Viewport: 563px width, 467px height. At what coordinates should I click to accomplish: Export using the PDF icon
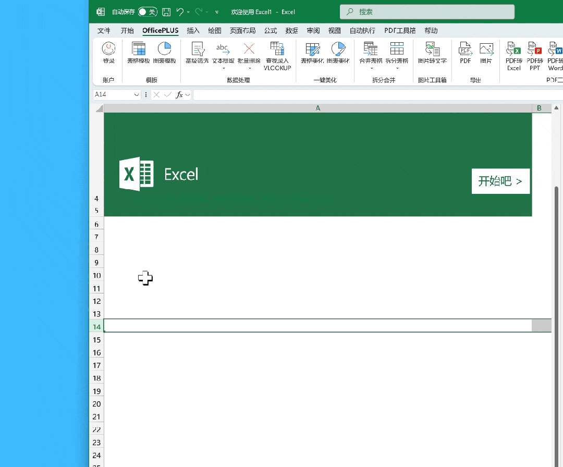coord(465,53)
